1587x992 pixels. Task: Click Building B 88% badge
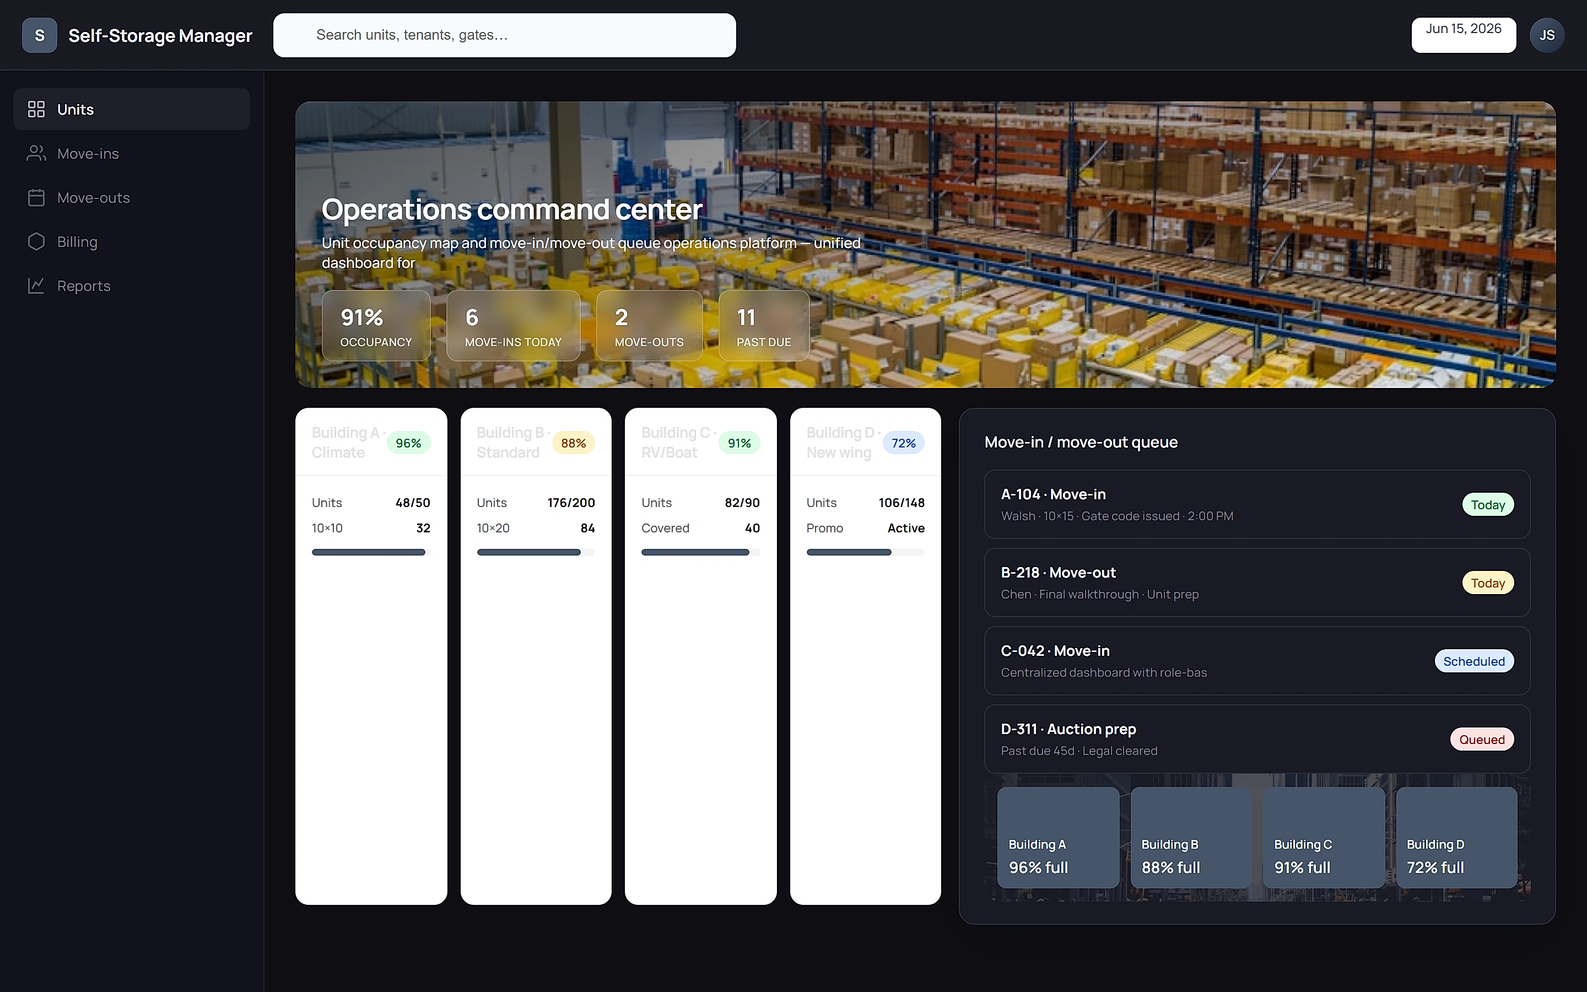point(573,443)
